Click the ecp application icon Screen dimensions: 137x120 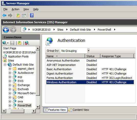point(15,77)
